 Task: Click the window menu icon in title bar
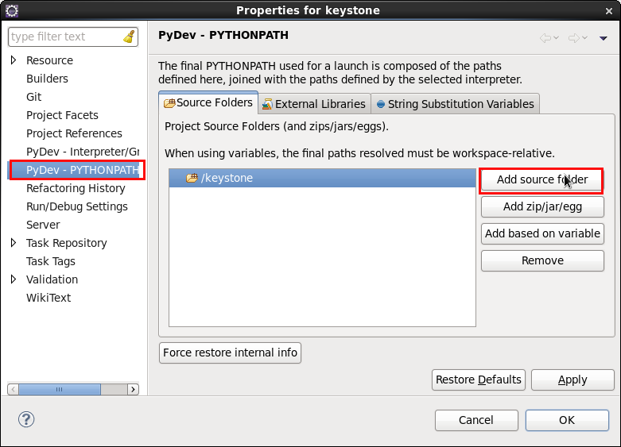tap(11, 10)
